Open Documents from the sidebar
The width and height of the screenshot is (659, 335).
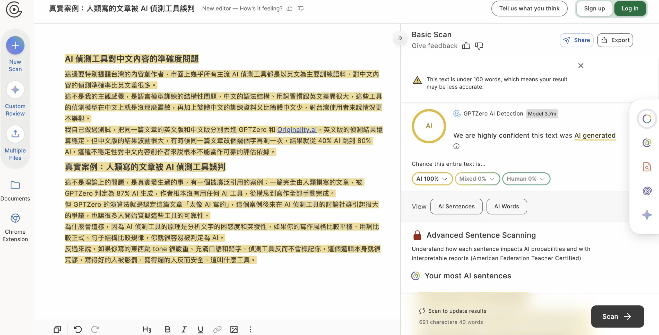tap(15, 190)
